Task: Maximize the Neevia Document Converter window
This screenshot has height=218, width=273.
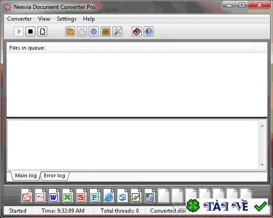Action: click(x=242, y=5)
